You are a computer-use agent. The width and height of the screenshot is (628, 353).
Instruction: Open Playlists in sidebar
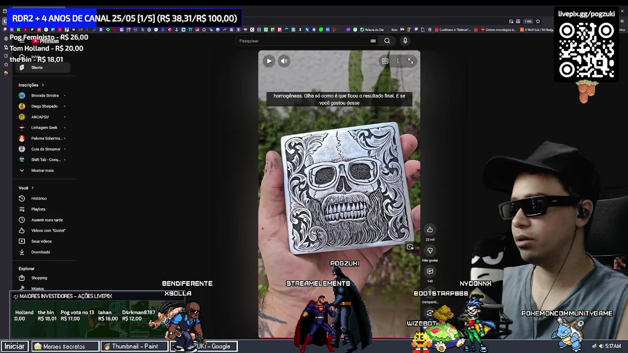pyautogui.click(x=42, y=209)
